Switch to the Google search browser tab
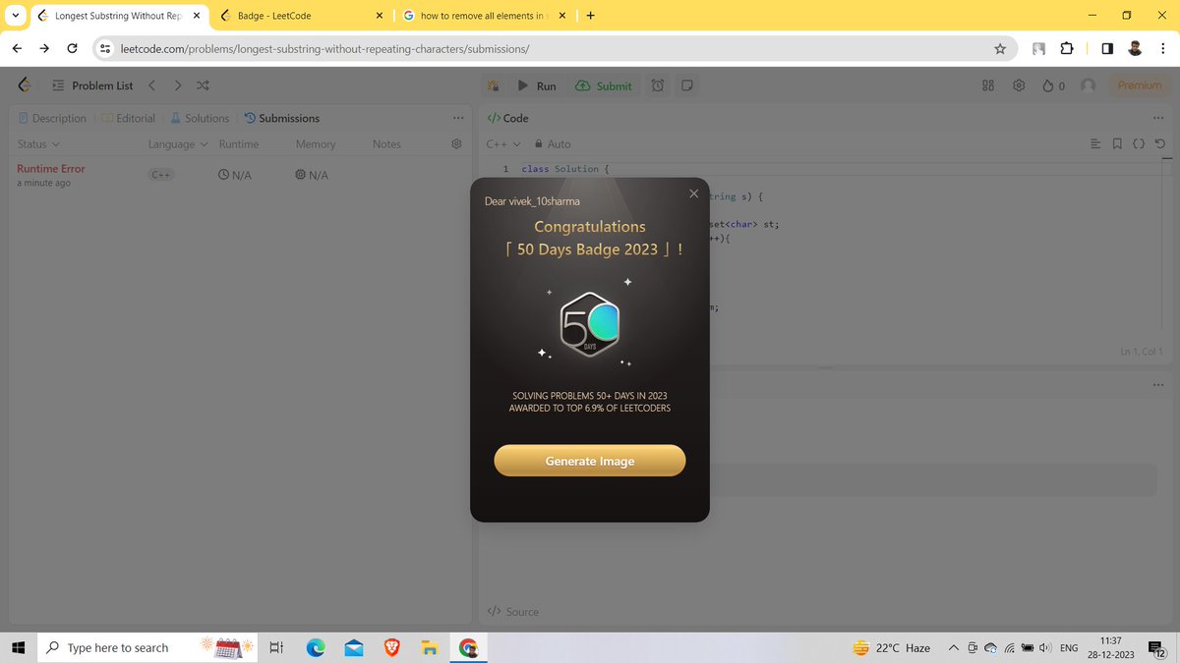Screen dimensions: 1180x663 click(486, 16)
